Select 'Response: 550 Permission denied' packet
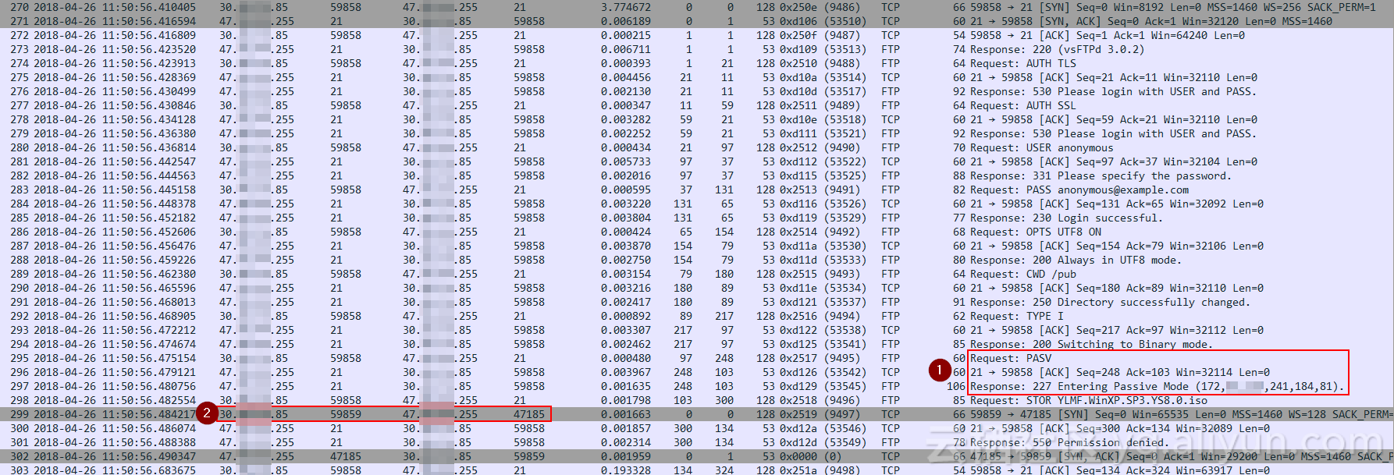Viewport: 1394px width, 475px height. click(x=697, y=442)
